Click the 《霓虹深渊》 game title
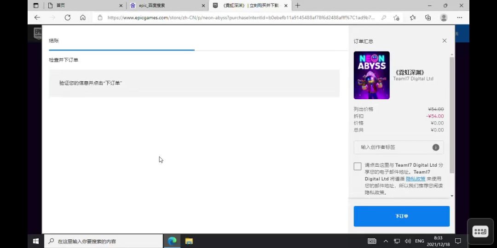The height and width of the screenshot is (248, 497). tap(410, 73)
